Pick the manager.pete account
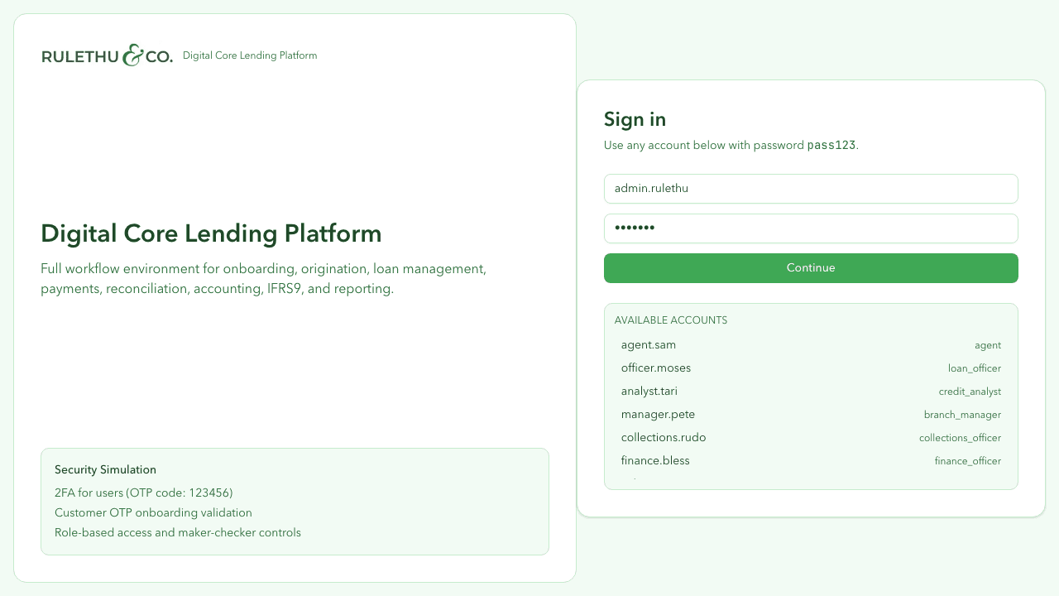Viewport: 1059px width, 596px height. (x=658, y=414)
